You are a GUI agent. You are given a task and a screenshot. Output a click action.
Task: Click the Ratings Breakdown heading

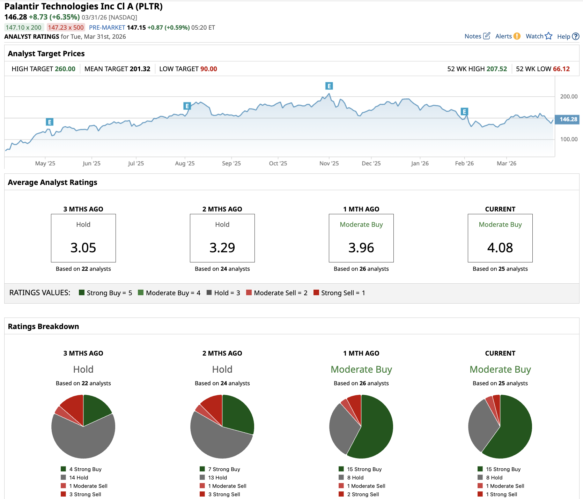[44, 327]
